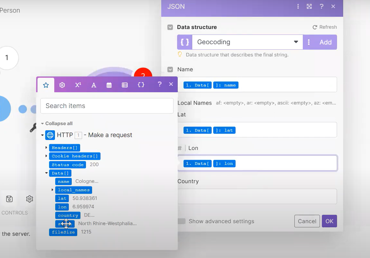Add a new data structure

tap(325, 42)
